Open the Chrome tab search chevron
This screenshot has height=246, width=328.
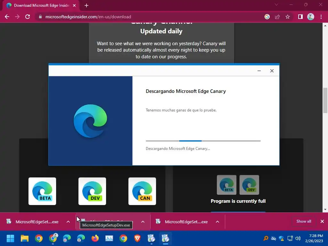pyautogui.click(x=276, y=4)
